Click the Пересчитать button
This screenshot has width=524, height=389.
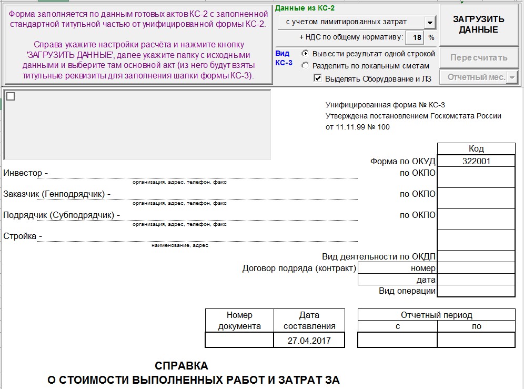coord(479,57)
